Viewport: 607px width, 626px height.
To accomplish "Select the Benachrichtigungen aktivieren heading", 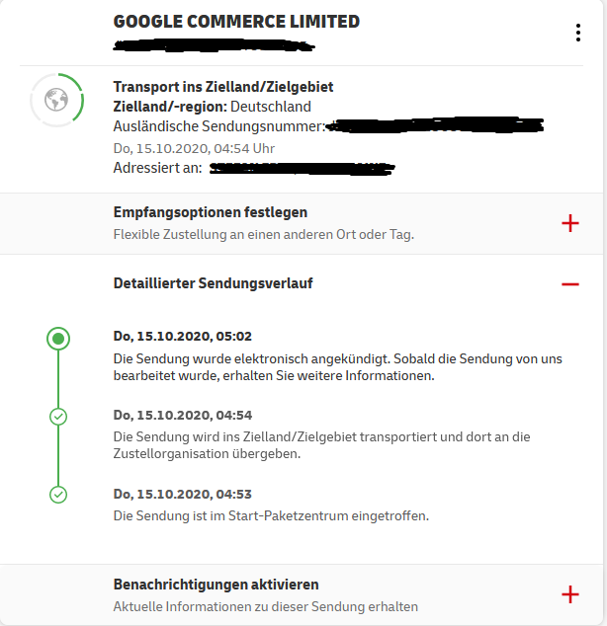I will (x=216, y=585).
